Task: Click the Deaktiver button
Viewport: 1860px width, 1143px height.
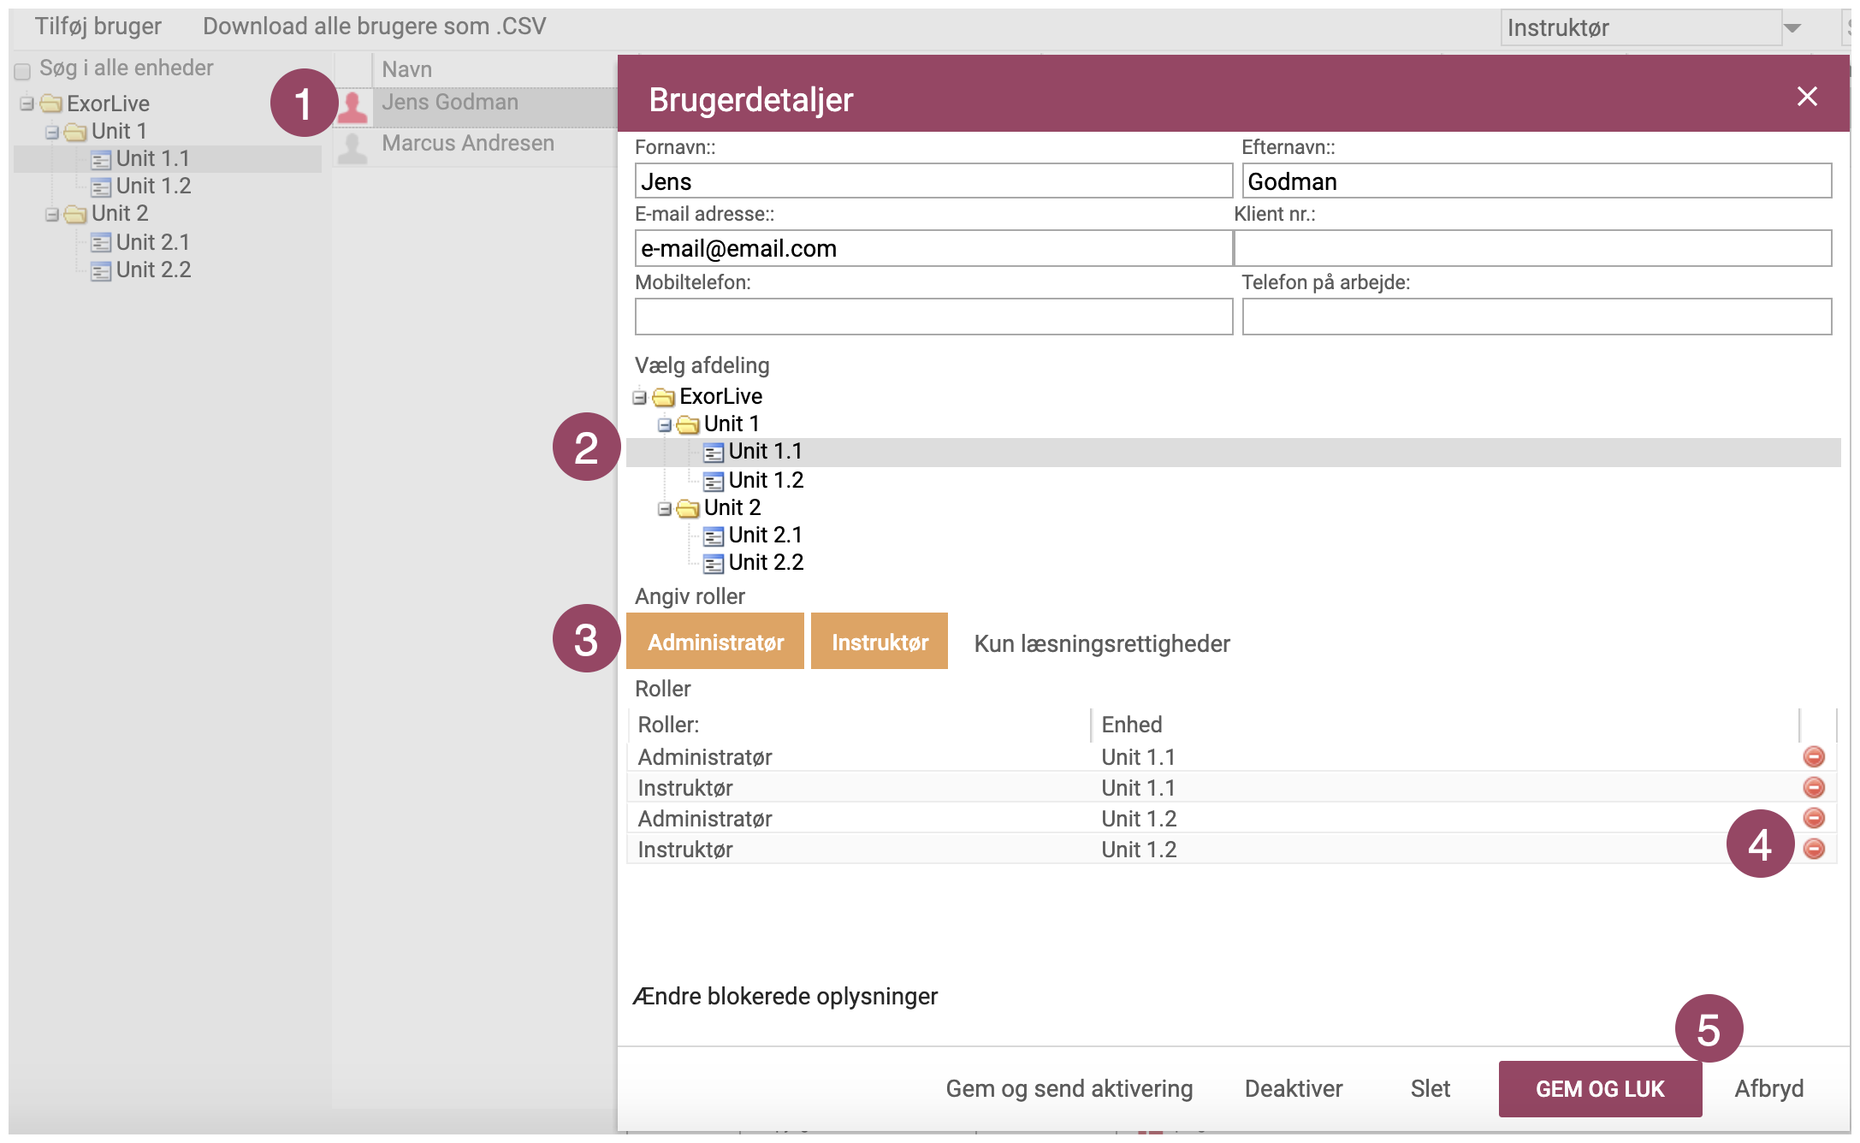Action: [1293, 1088]
